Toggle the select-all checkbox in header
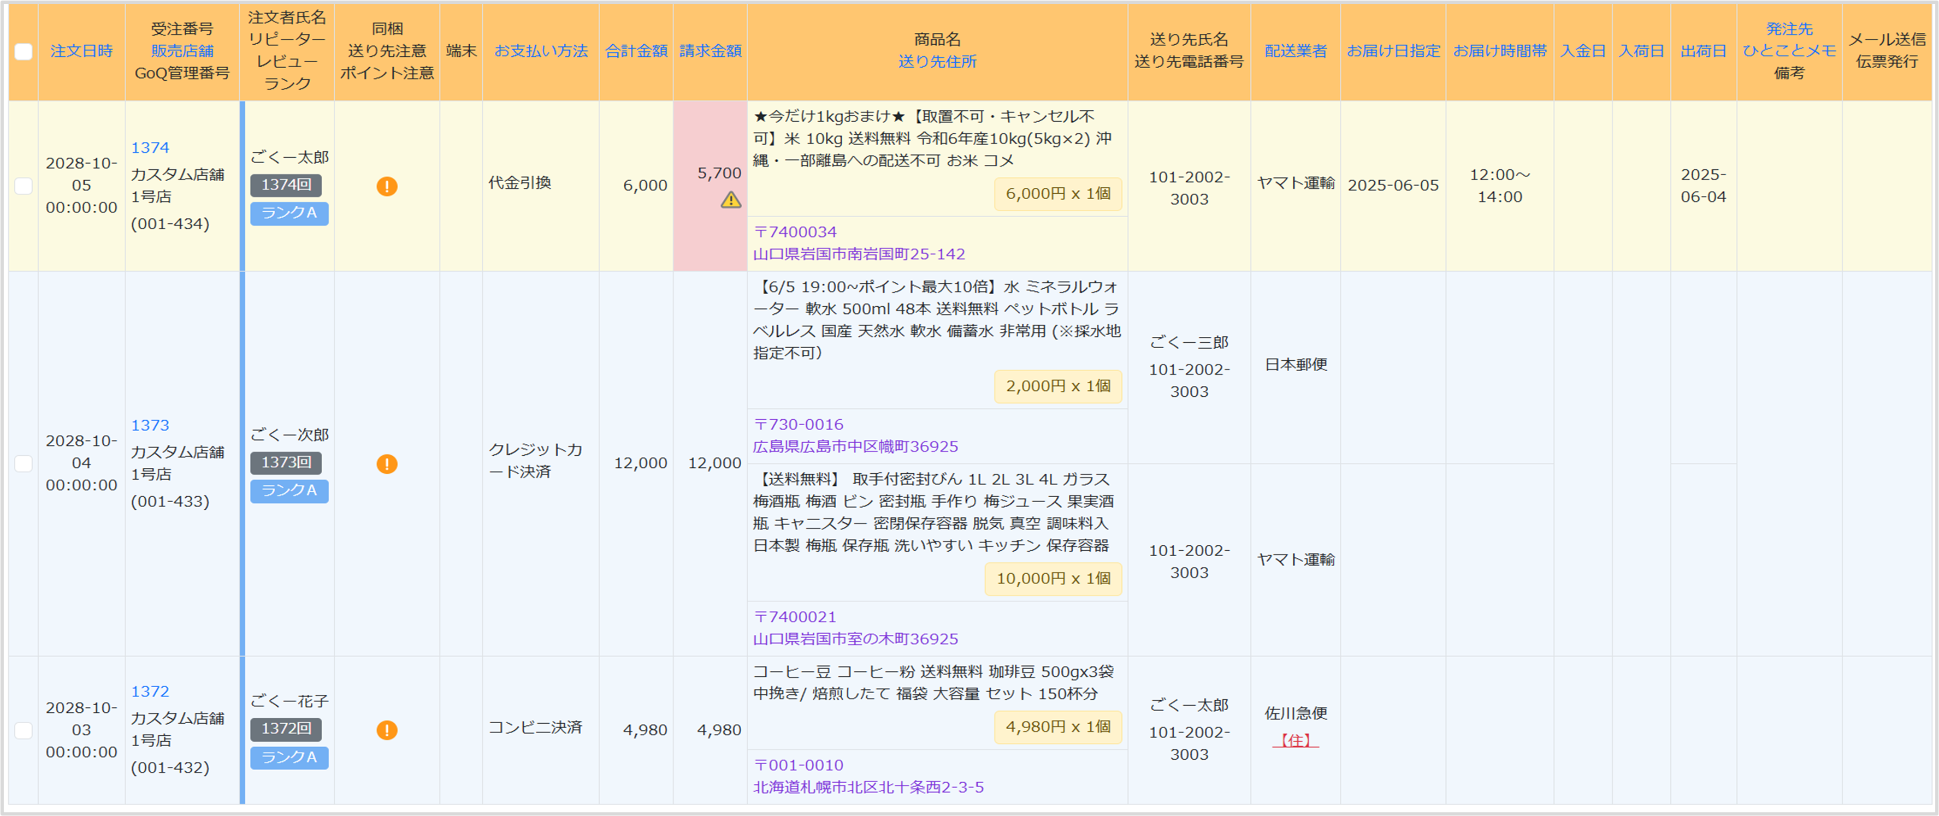This screenshot has width=1939, height=816. click(23, 52)
